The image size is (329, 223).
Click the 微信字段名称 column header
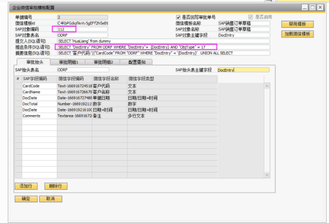[109, 79]
